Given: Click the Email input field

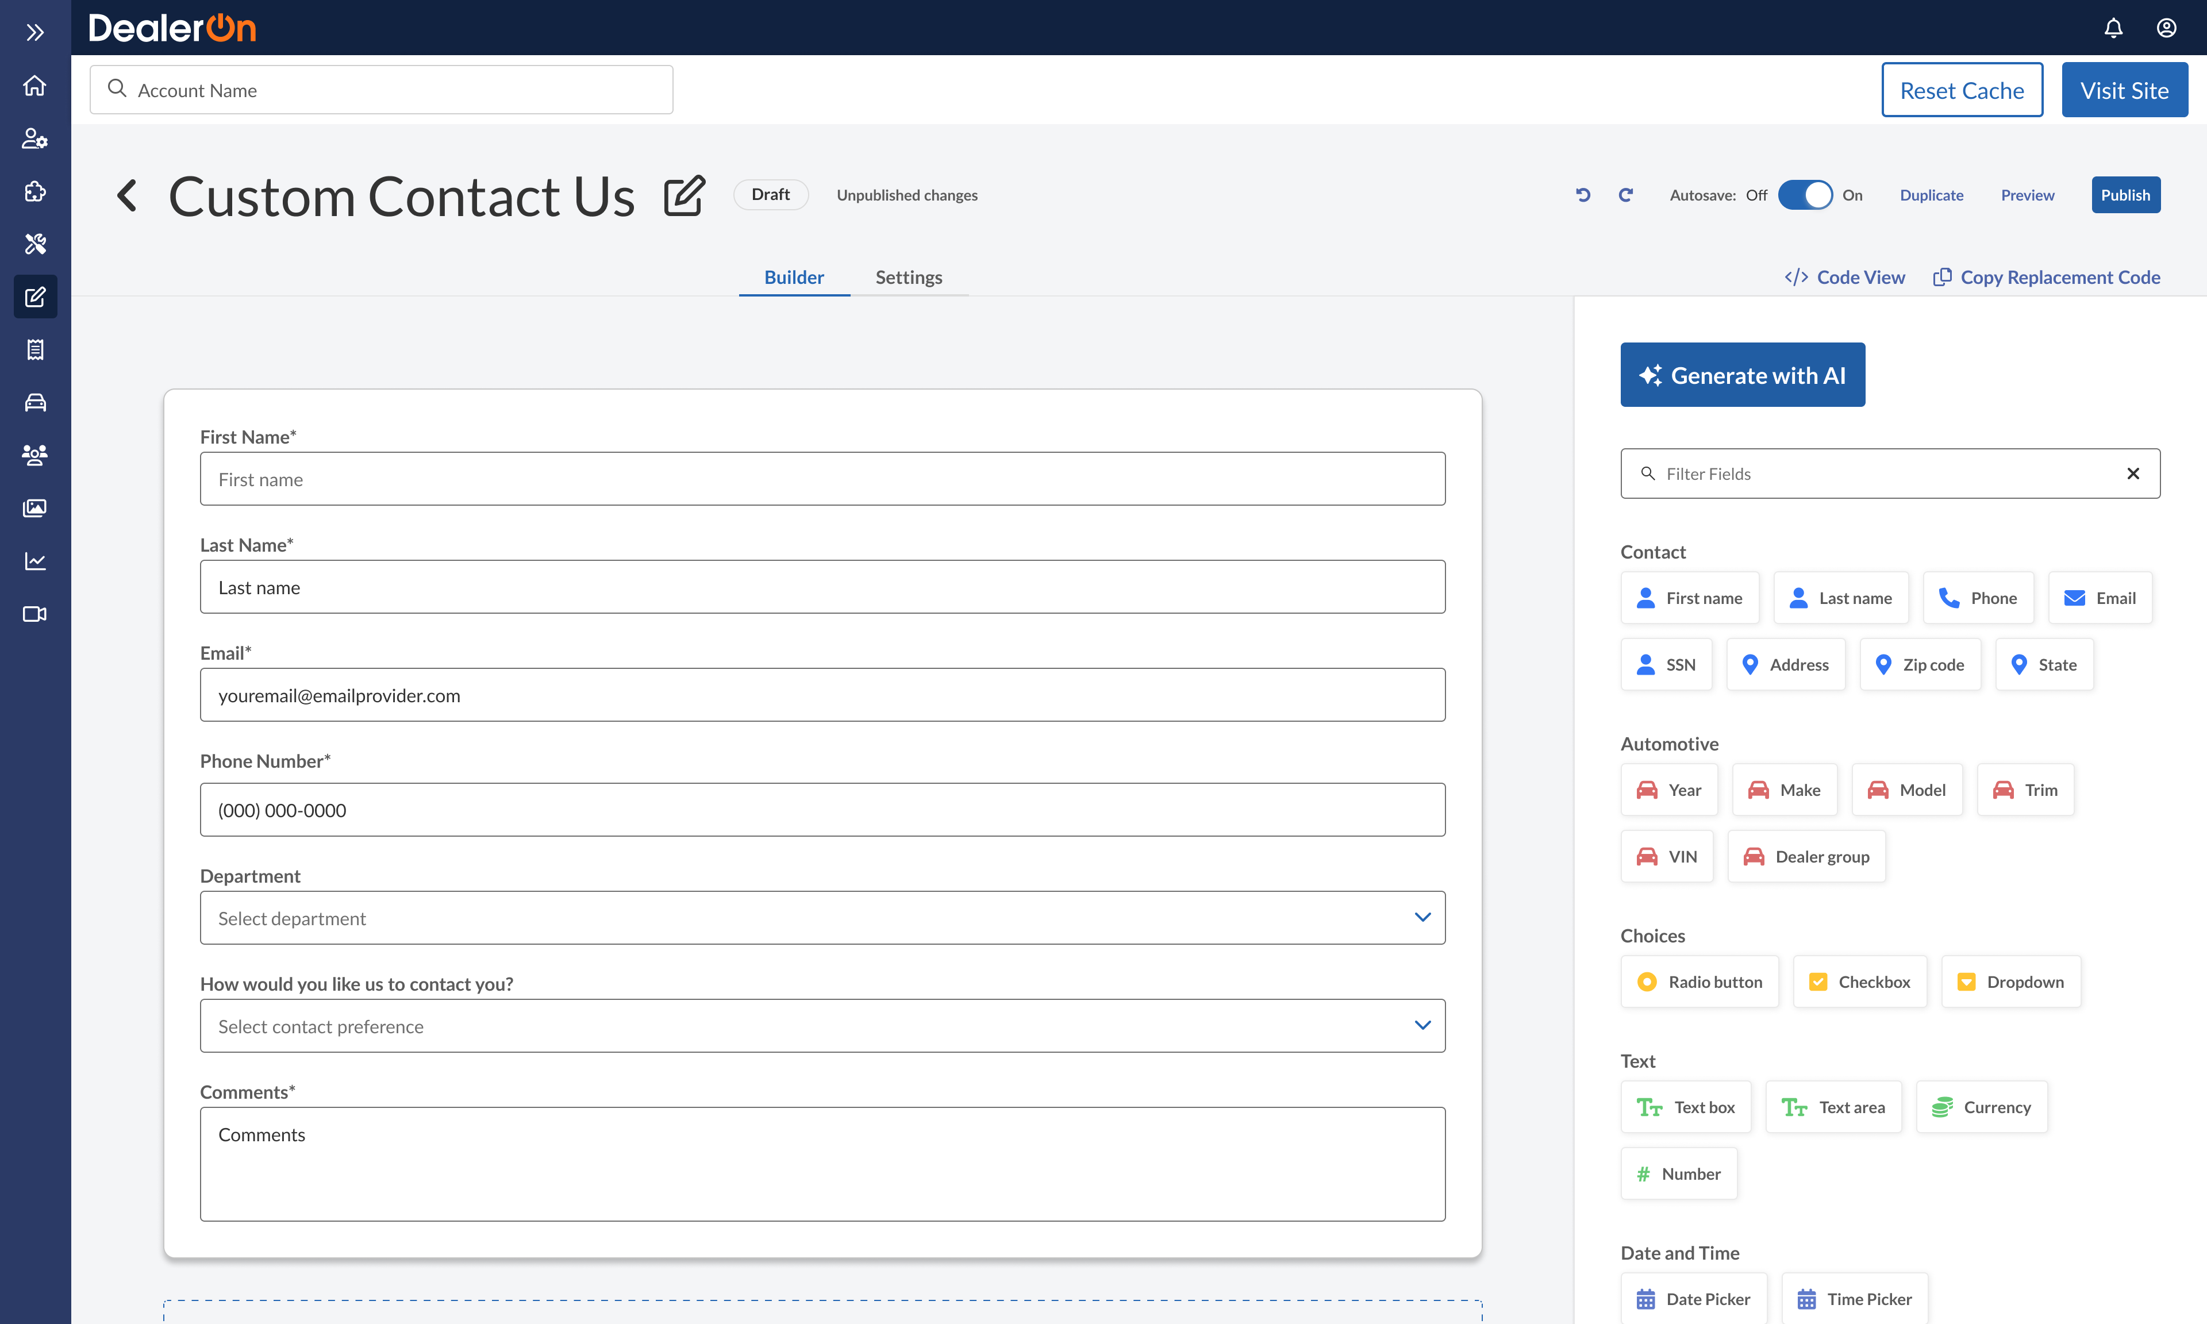Looking at the screenshot, I should click(x=822, y=695).
